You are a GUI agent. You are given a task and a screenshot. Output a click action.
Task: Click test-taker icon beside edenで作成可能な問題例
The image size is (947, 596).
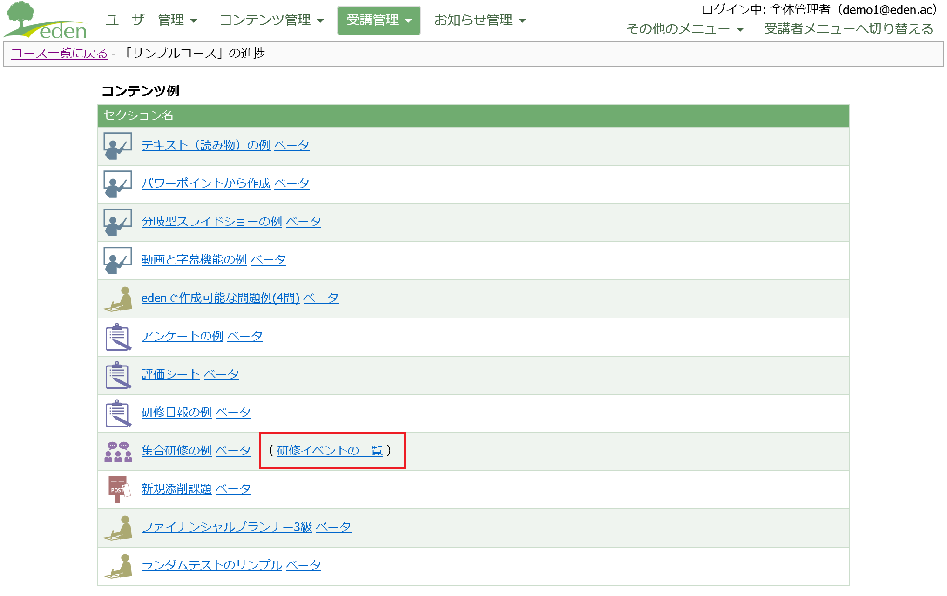tap(118, 299)
